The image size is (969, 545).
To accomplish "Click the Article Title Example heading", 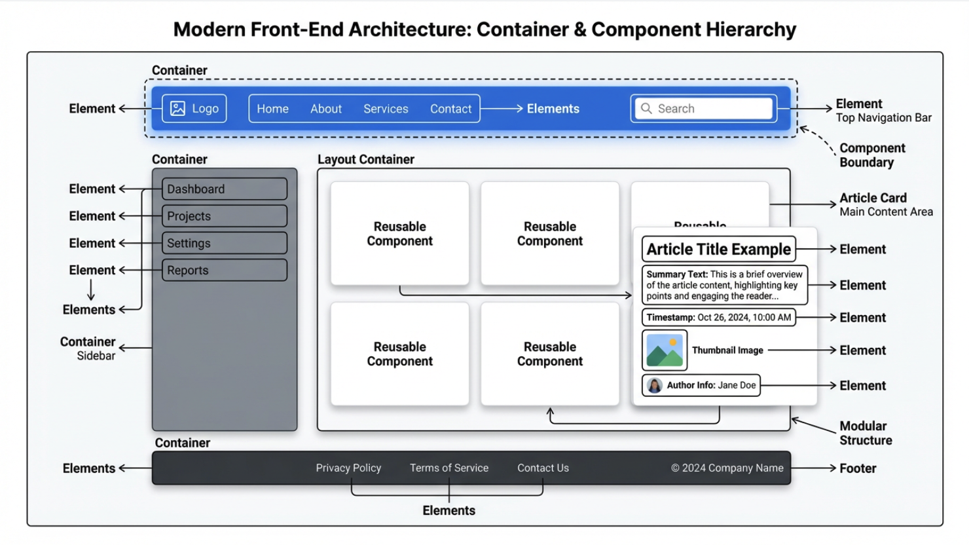I will (718, 250).
